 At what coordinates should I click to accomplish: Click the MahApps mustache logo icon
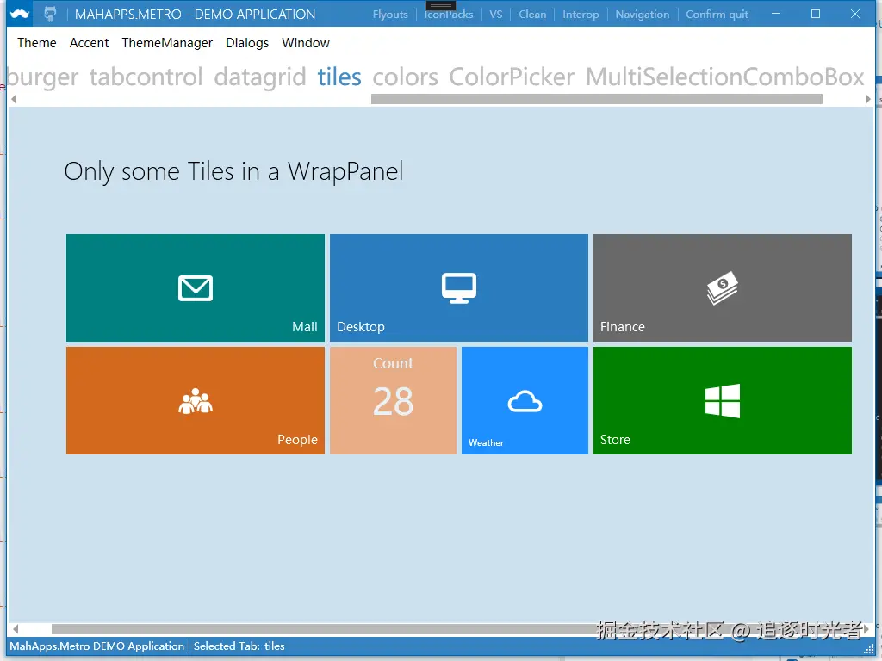(20, 15)
